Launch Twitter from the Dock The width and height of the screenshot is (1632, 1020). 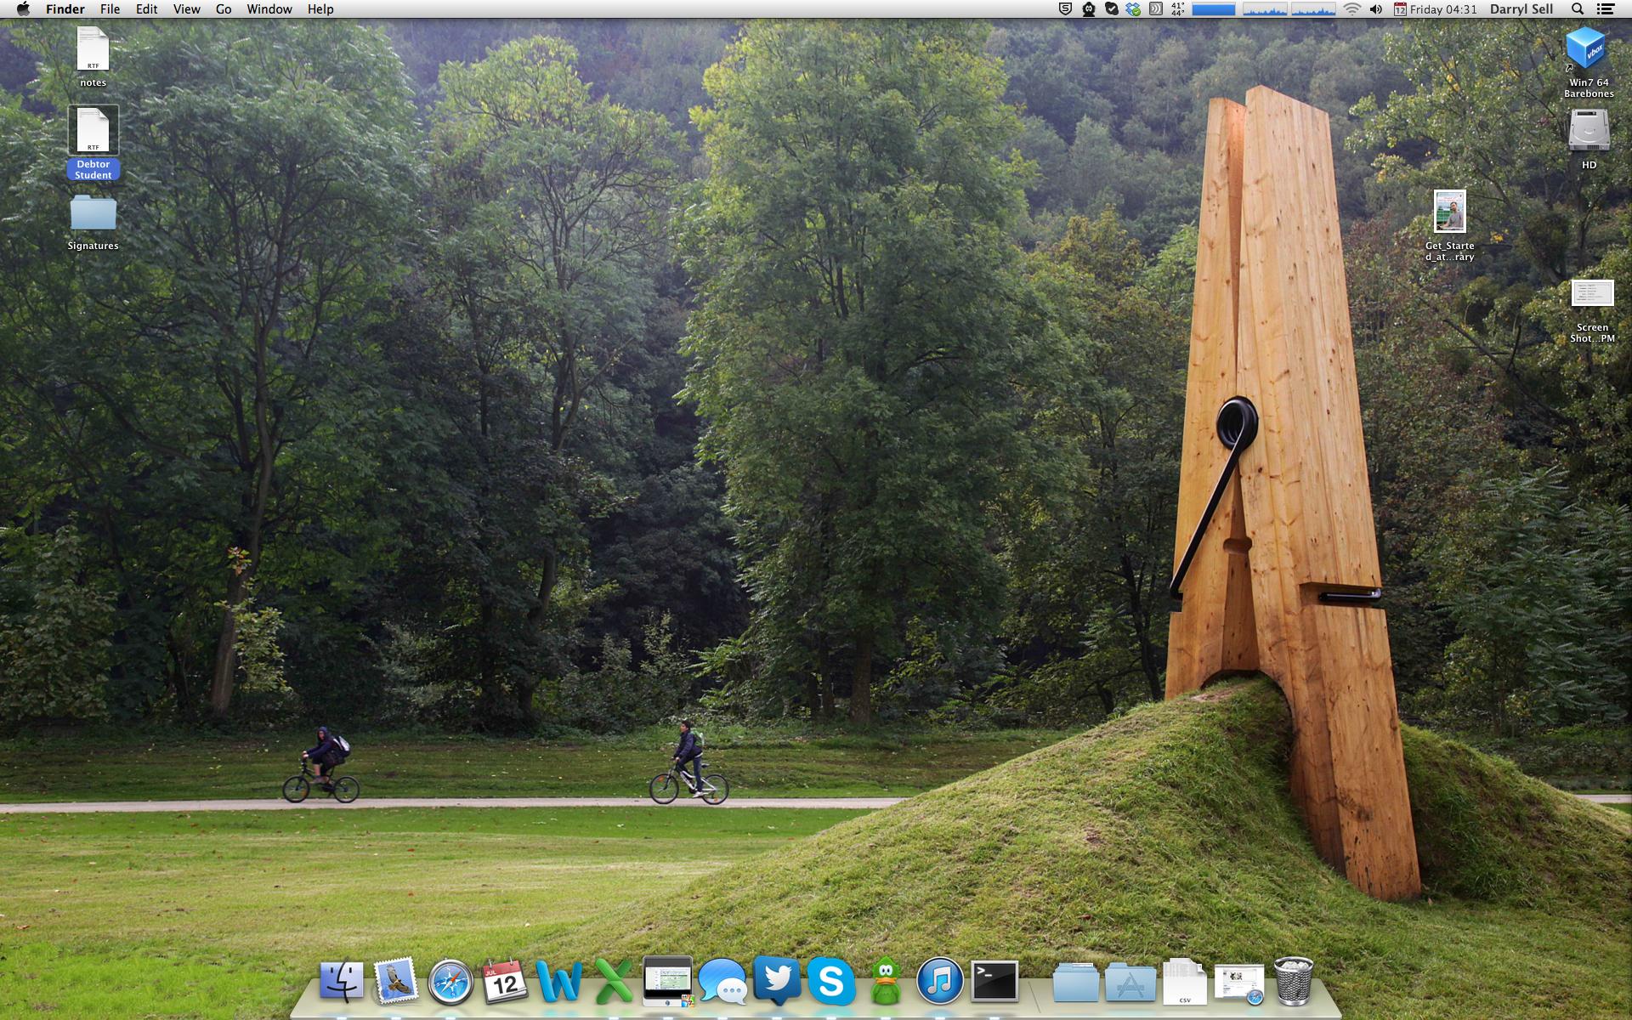[x=776, y=981]
